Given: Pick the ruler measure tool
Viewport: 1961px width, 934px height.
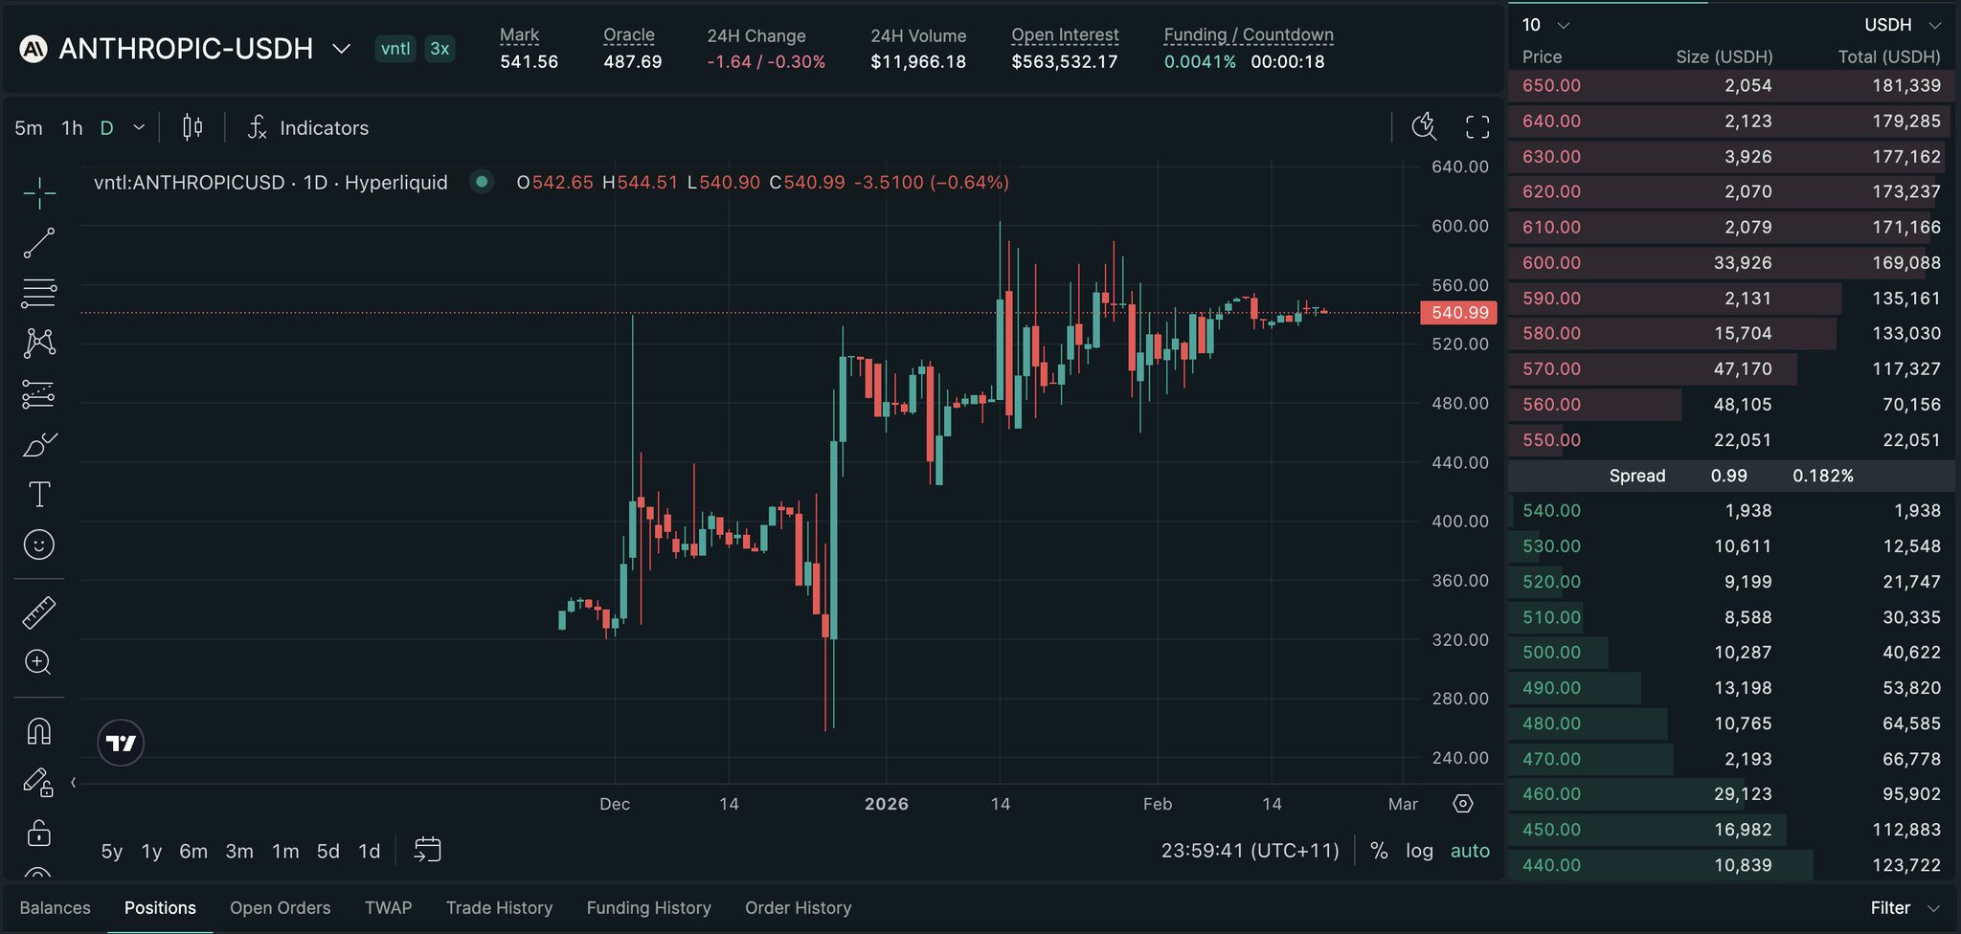Looking at the screenshot, I should point(38,612).
